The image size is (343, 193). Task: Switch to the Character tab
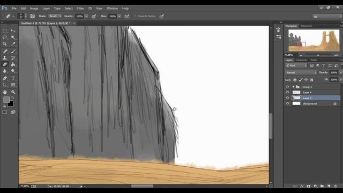click(x=306, y=26)
